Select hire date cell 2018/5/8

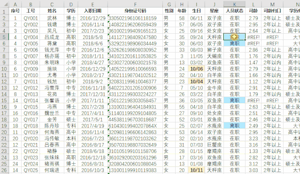pos(92,37)
